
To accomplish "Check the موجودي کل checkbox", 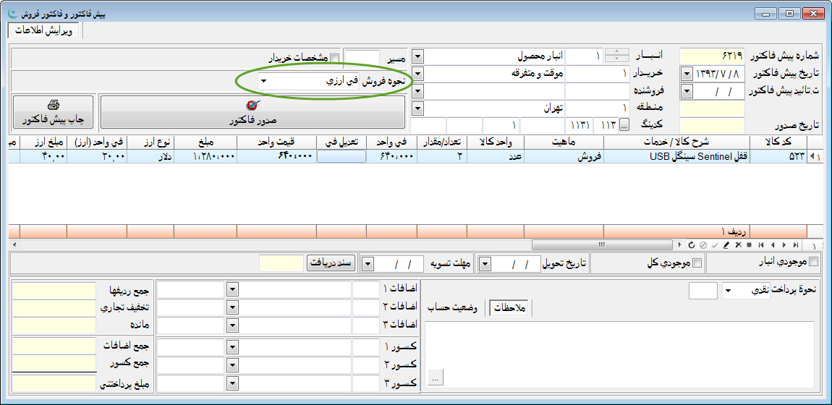I will 697,263.
